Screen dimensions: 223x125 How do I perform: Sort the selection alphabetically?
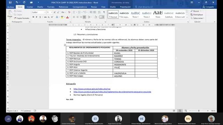pos(99,12)
